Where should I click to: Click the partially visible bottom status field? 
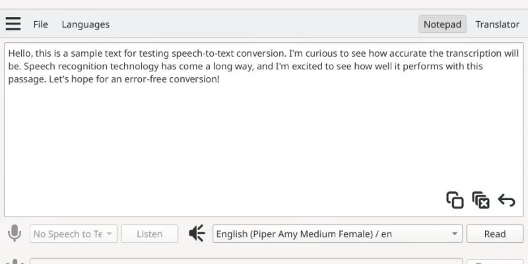click(246, 261)
